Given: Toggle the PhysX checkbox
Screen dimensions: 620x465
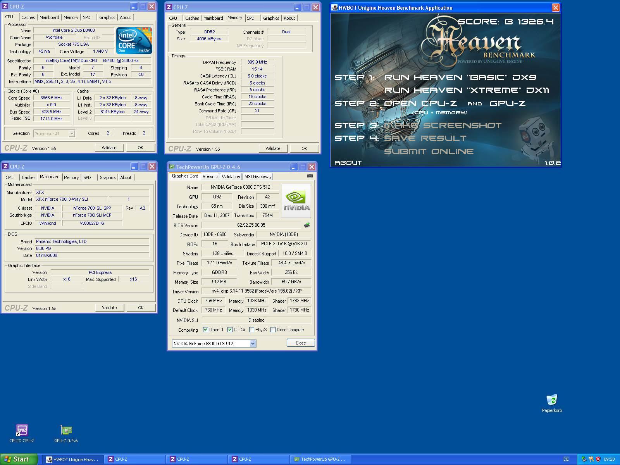Looking at the screenshot, I should coord(252,330).
